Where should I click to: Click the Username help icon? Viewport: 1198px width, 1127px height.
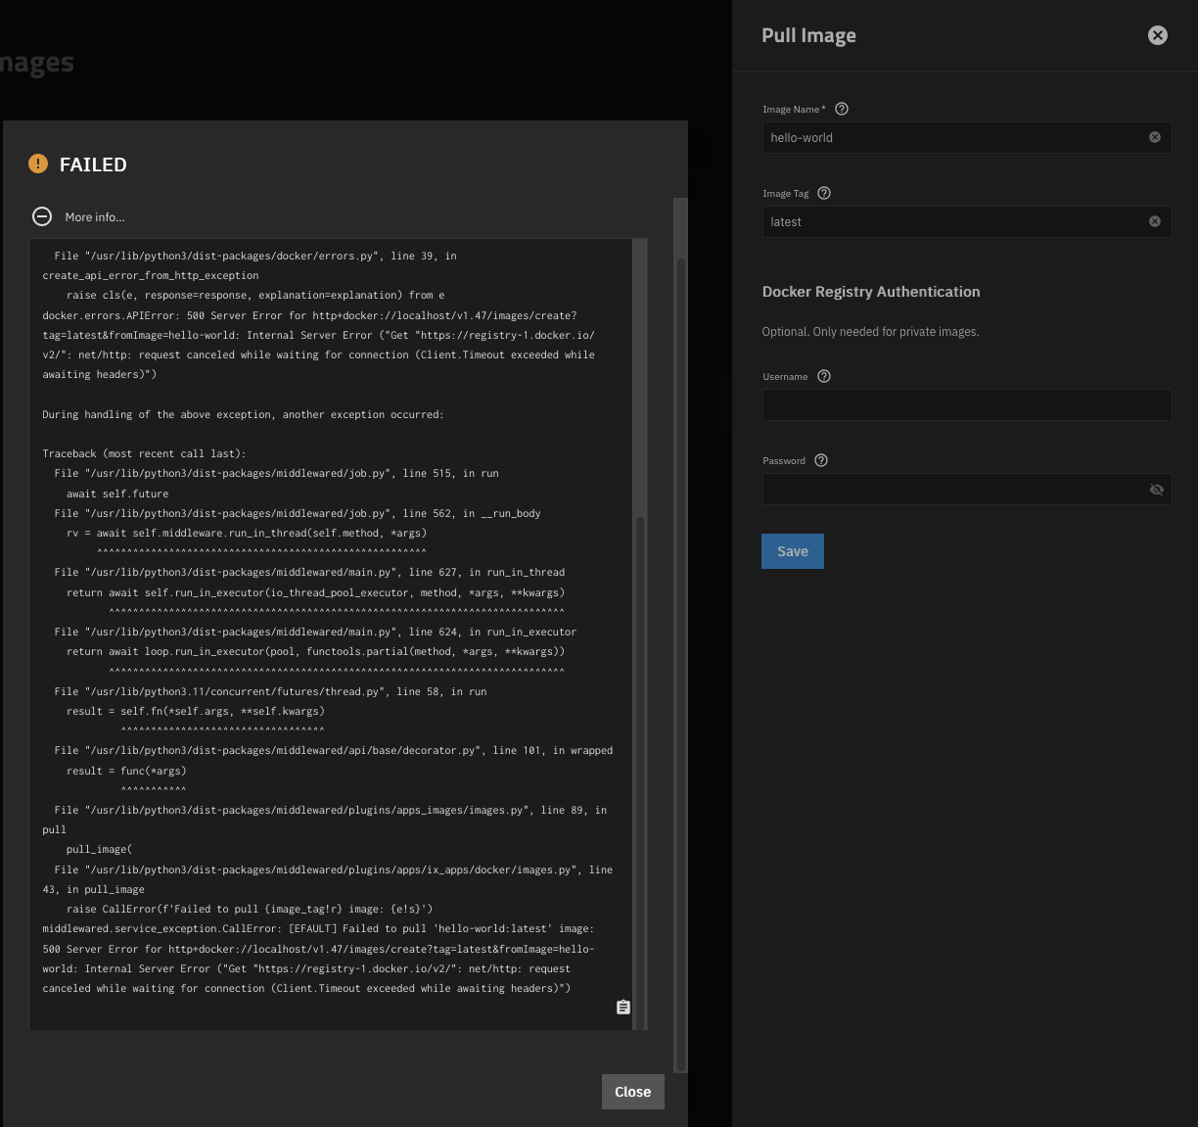point(824,376)
